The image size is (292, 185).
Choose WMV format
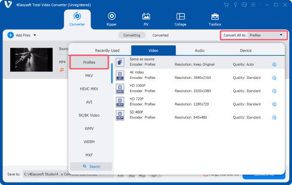[89, 129]
